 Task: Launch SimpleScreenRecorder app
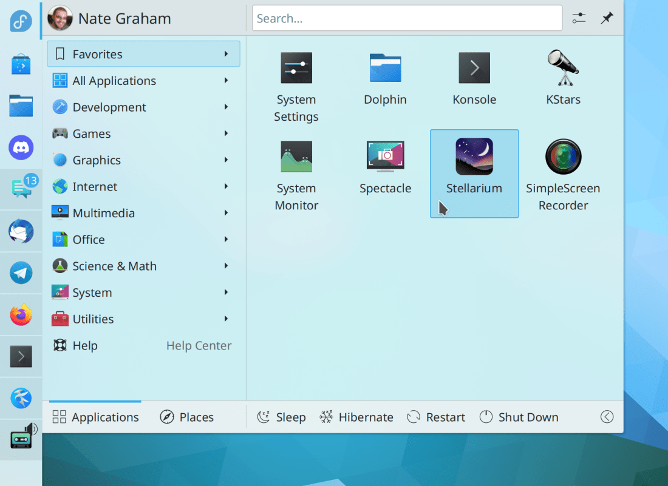[563, 158]
